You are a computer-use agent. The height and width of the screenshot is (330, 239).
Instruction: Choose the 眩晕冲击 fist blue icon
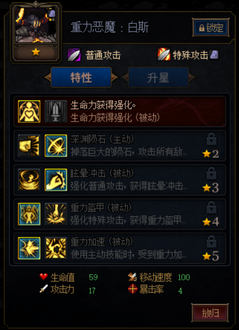[56, 179]
